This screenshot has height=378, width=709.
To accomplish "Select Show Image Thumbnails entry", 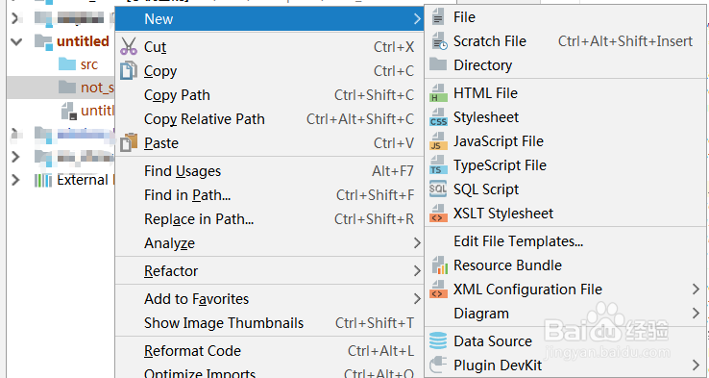I will point(270,323).
